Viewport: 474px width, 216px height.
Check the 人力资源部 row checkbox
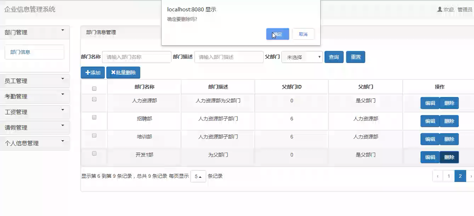click(94, 100)
